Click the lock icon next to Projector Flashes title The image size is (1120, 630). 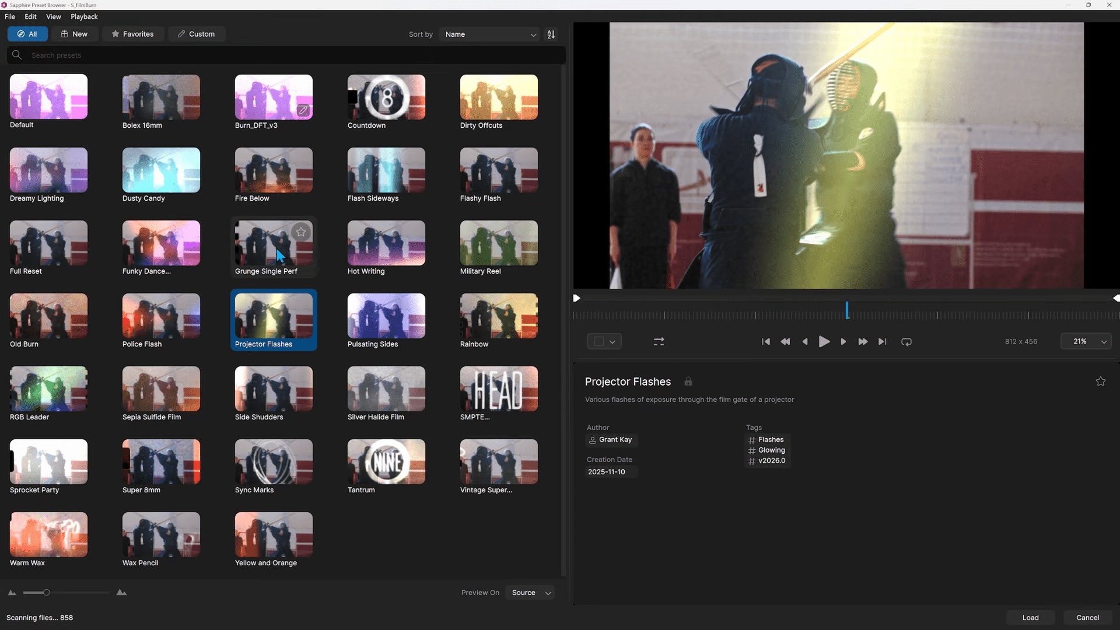point(688,381)
